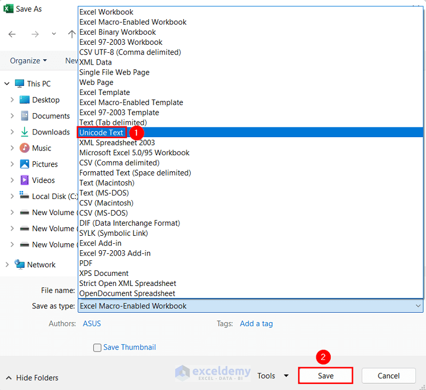This screenshot has height=390, width=426.
Task: Choose Formatted Text (Space delimited)
Action: [x=250, y=173]
